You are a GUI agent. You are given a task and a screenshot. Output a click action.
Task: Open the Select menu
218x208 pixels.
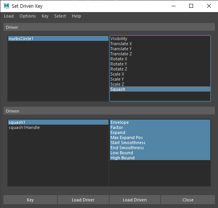point(60,16)
